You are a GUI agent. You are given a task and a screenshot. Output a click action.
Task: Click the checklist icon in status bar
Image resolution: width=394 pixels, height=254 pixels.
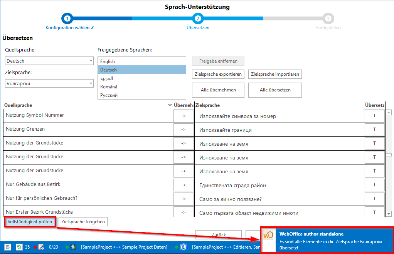click(x=8, y=247)
